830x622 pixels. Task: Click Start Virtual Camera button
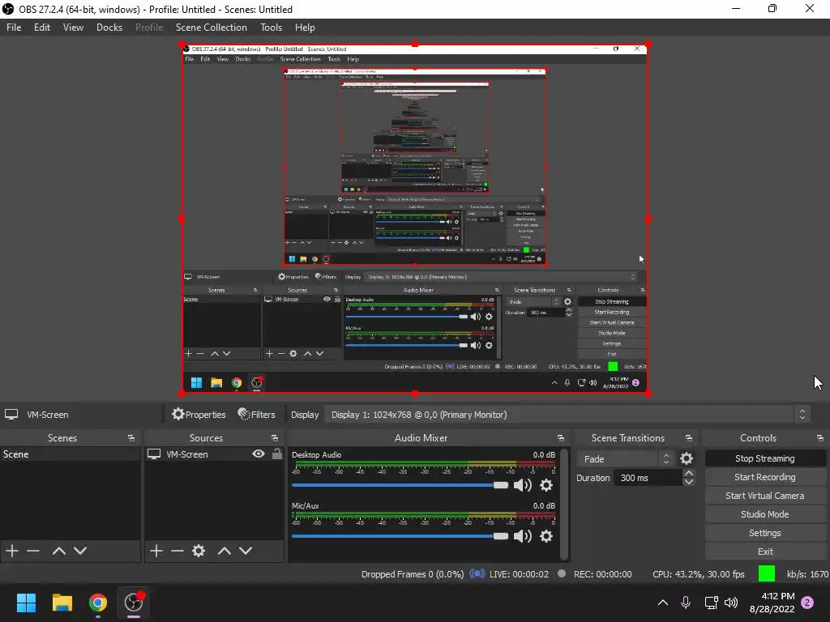pos(765,496)
